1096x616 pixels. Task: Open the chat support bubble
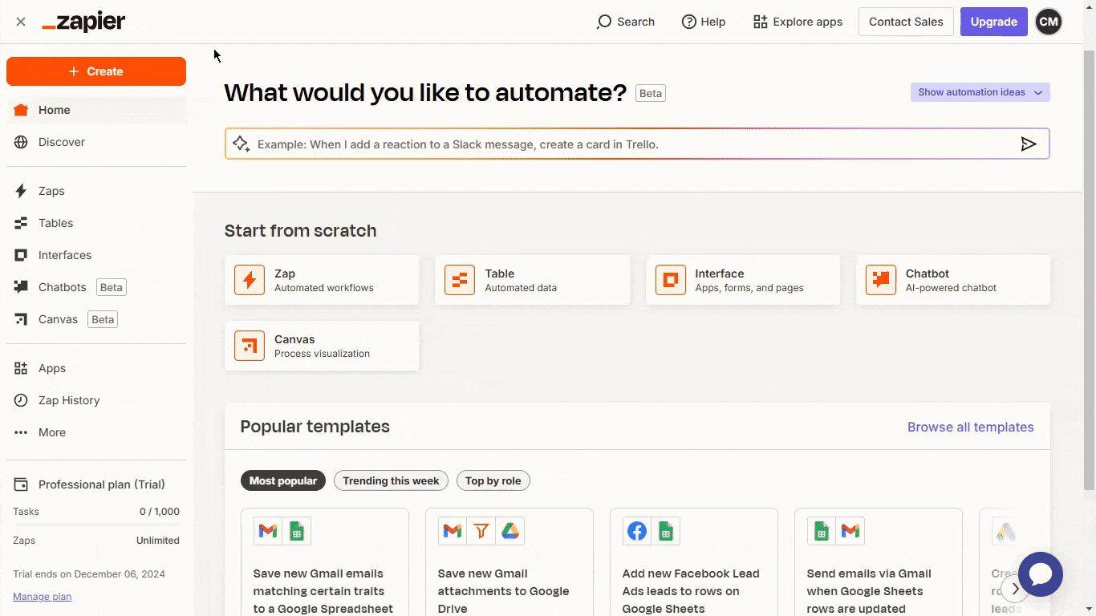1041,573
